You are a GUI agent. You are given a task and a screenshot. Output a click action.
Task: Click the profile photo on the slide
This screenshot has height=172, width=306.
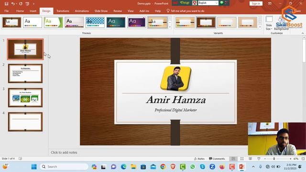click(x=175, y=78)
